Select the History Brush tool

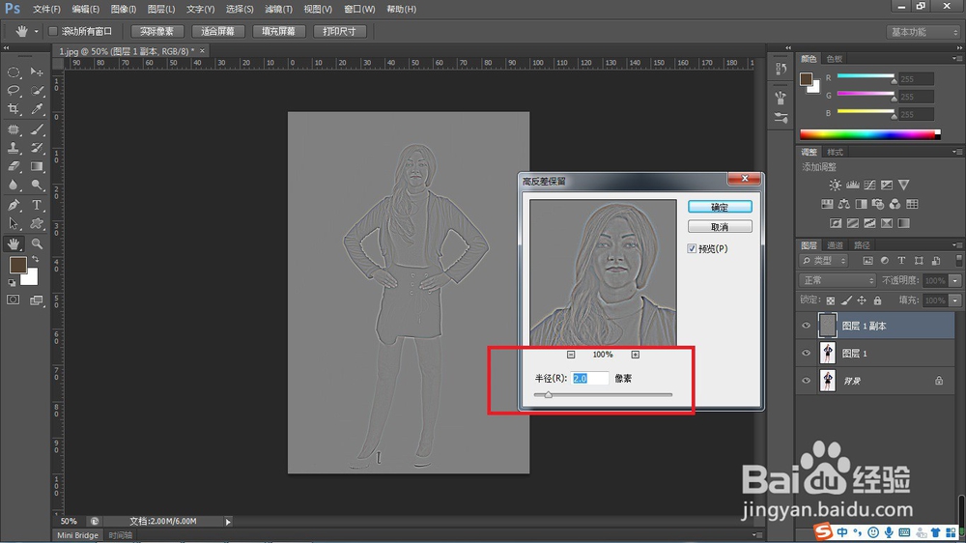coord(37,148)
